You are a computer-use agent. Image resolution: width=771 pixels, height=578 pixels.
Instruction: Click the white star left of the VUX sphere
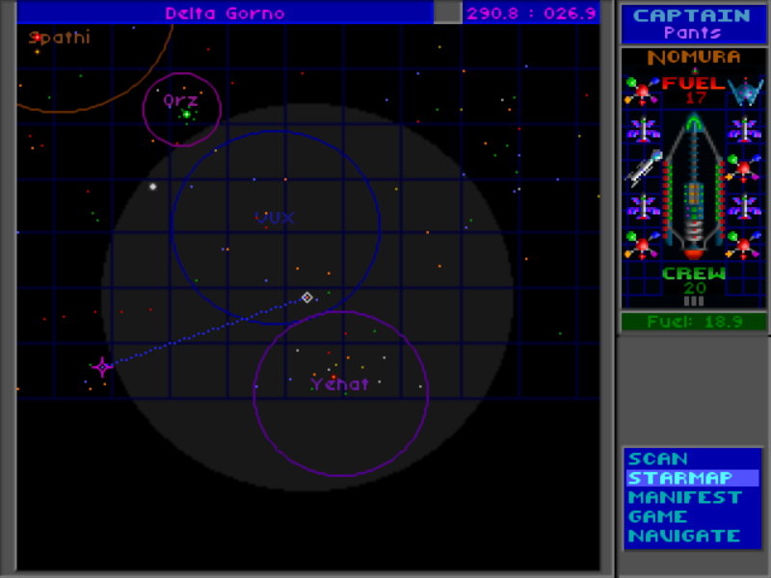tap(153, 187)
